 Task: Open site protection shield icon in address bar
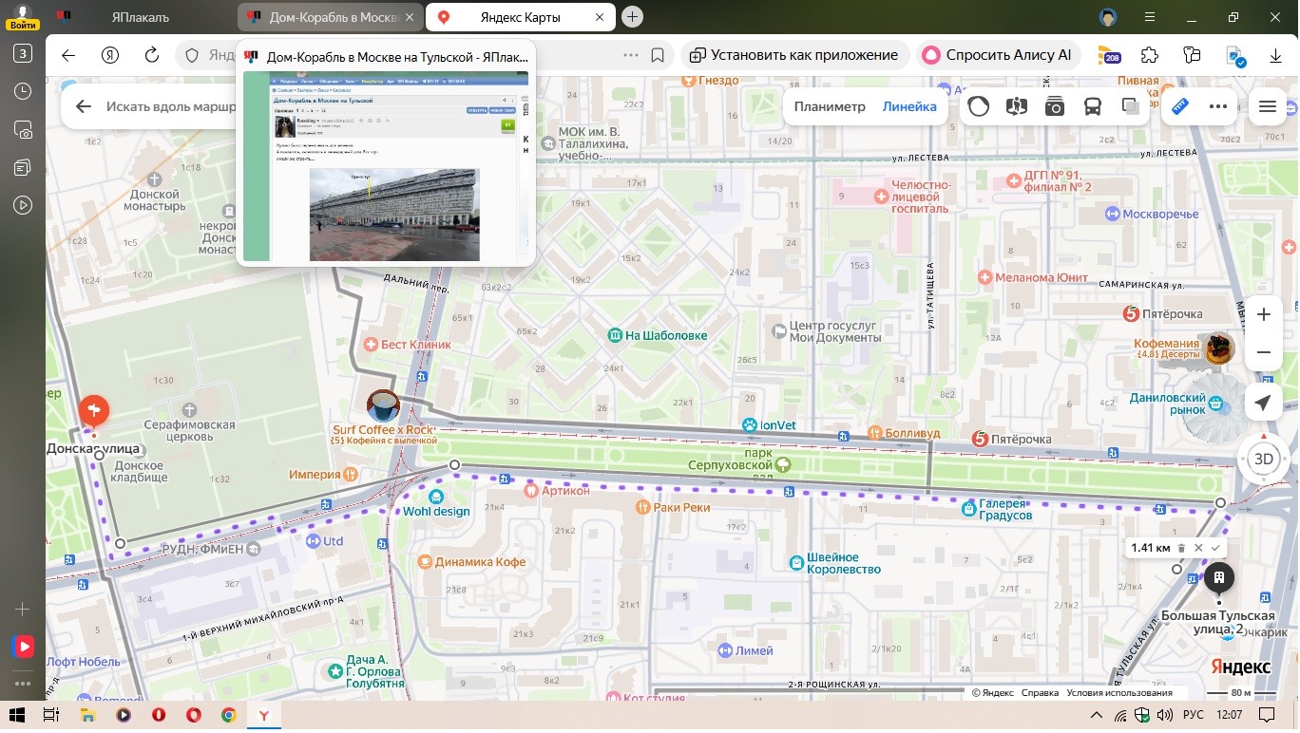pyautogui.click(x=192, y=55)
